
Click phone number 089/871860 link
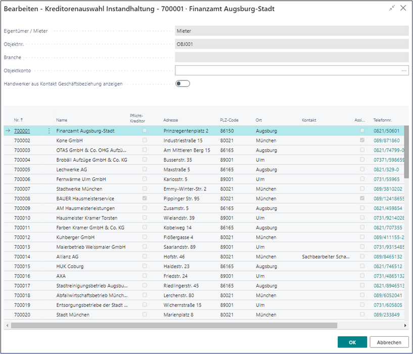(386, 141)
